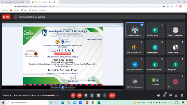Open a new browser tab
Viewport: 187px width, 105px height.
62,2
